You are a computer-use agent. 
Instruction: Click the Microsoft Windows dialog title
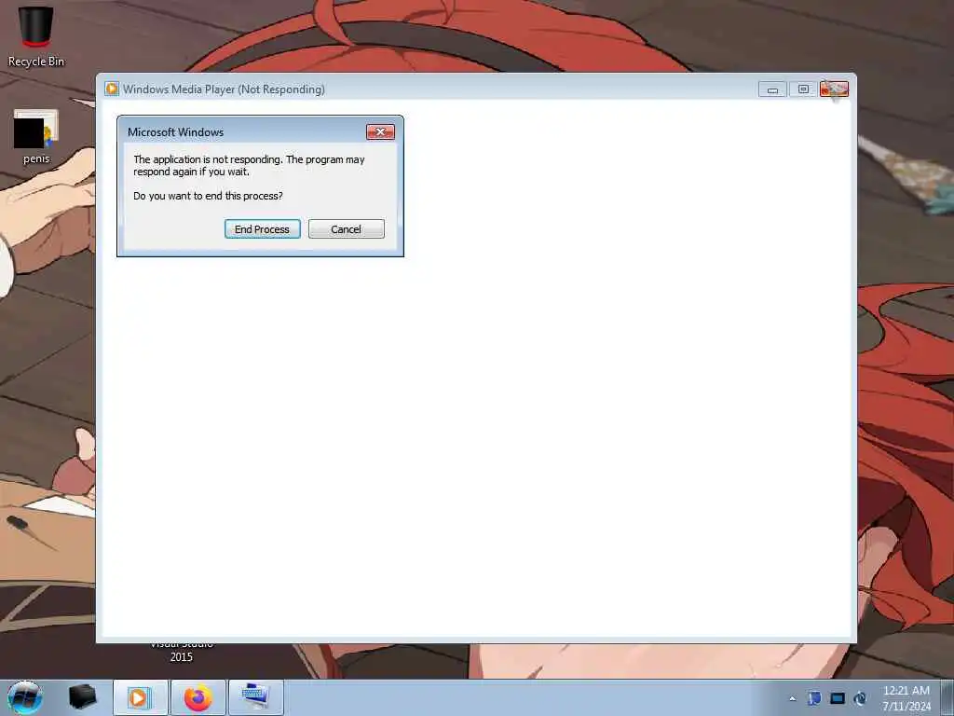point(176,132)
